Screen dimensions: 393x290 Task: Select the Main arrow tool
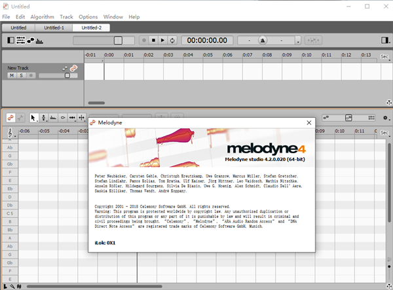pyautogui.click(x=33, y=118)
